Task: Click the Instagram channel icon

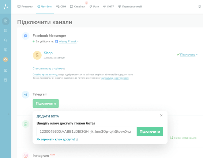Action: pos(26,155)
